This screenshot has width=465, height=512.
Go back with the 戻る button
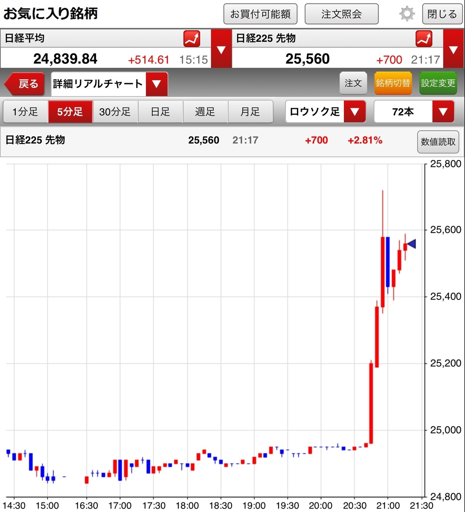click(25, 84)
